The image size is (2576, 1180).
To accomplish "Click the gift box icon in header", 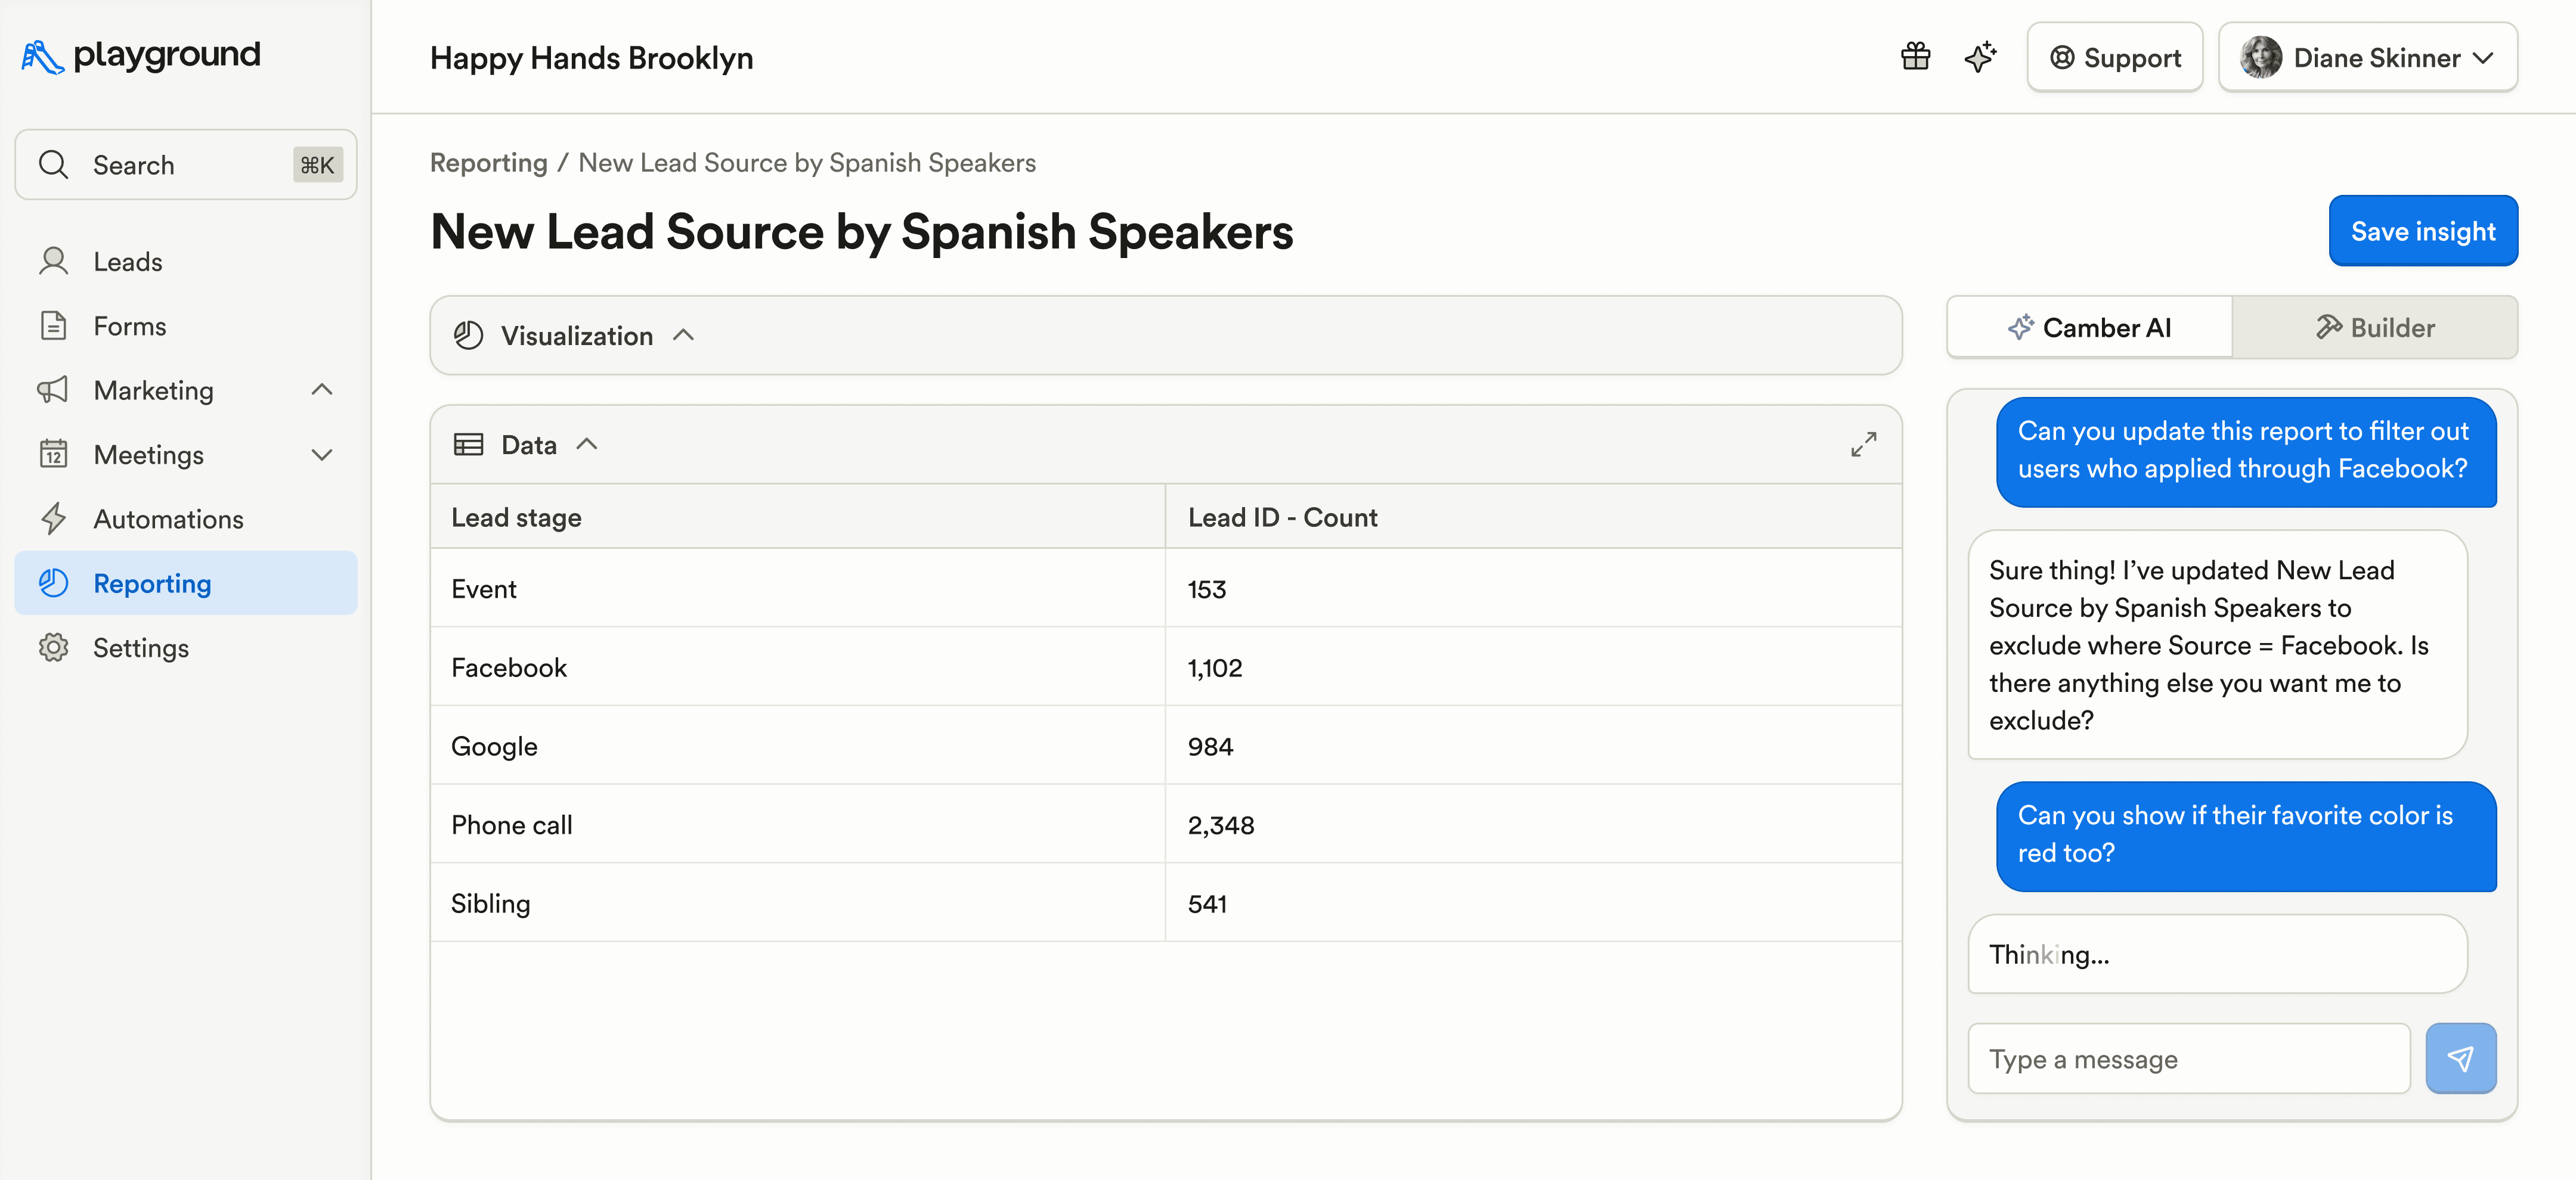I will click(x=1915, y=57).
